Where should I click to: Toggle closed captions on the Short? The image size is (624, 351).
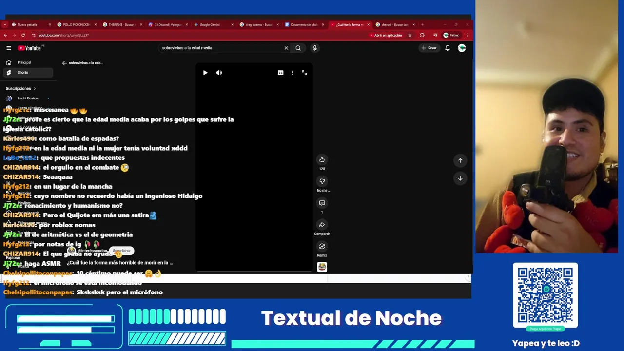(x=280, y=73)
